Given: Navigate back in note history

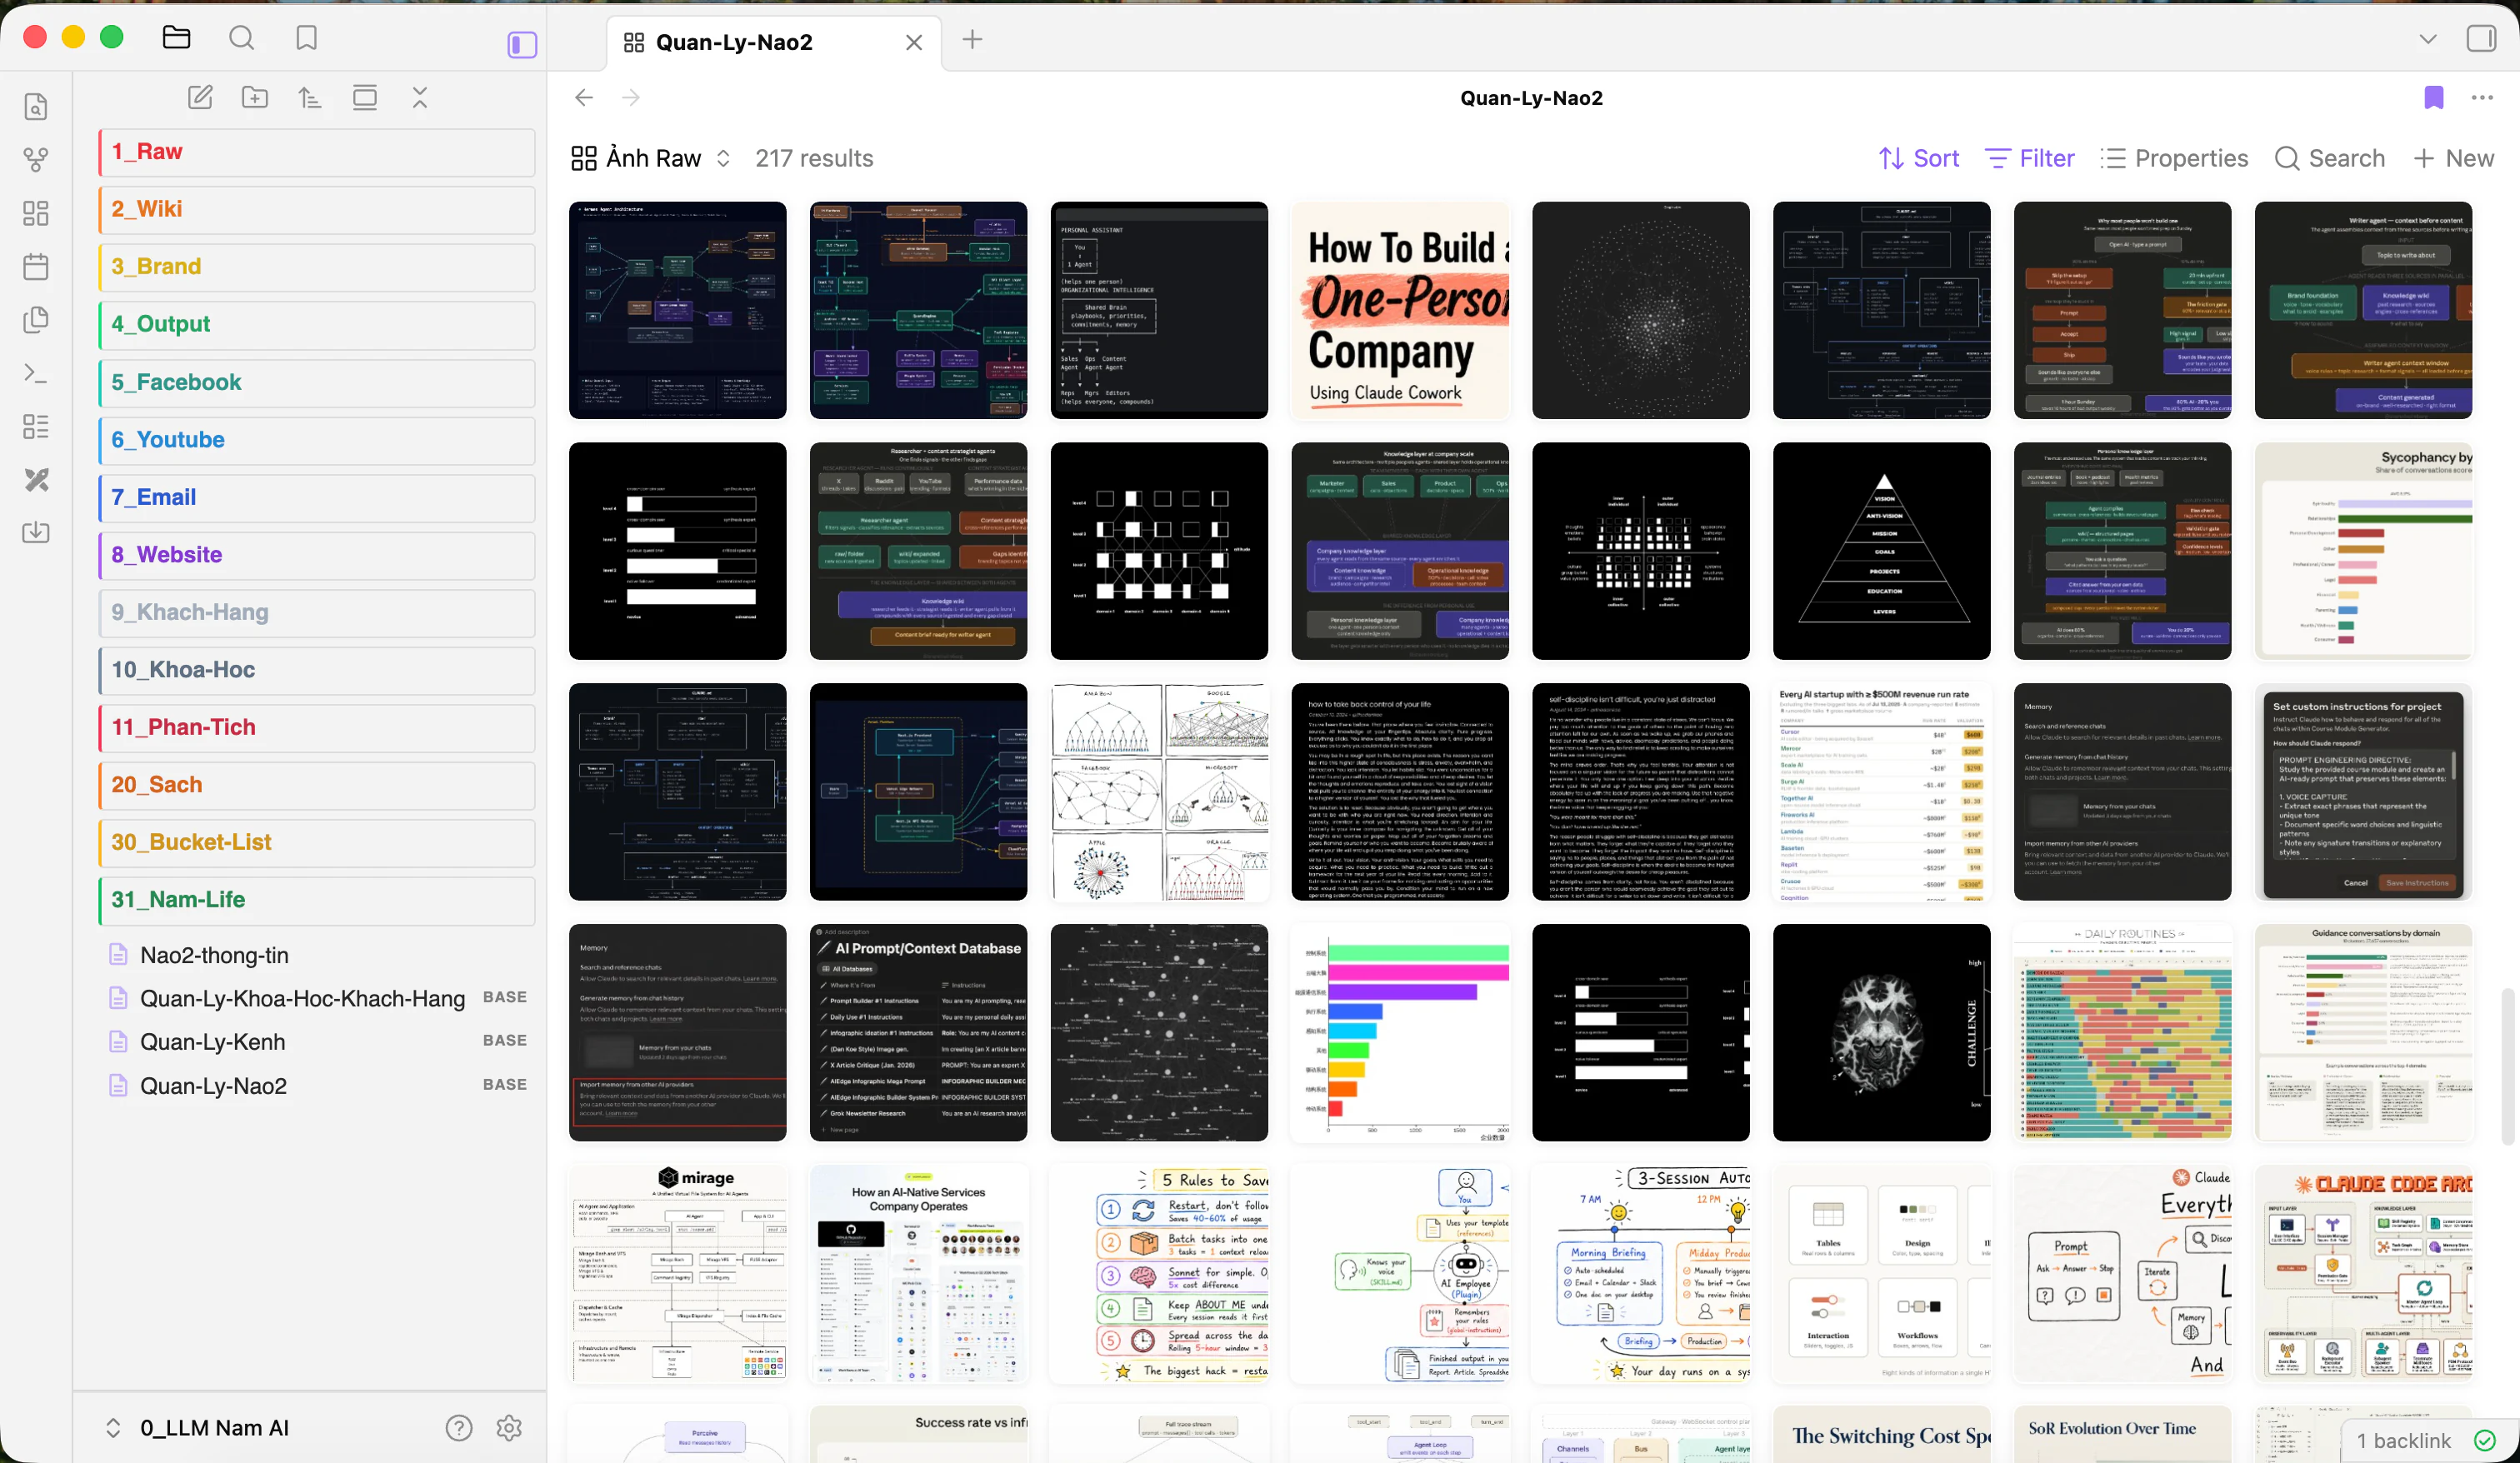Looking at the screenshot, I should (584, 98).
